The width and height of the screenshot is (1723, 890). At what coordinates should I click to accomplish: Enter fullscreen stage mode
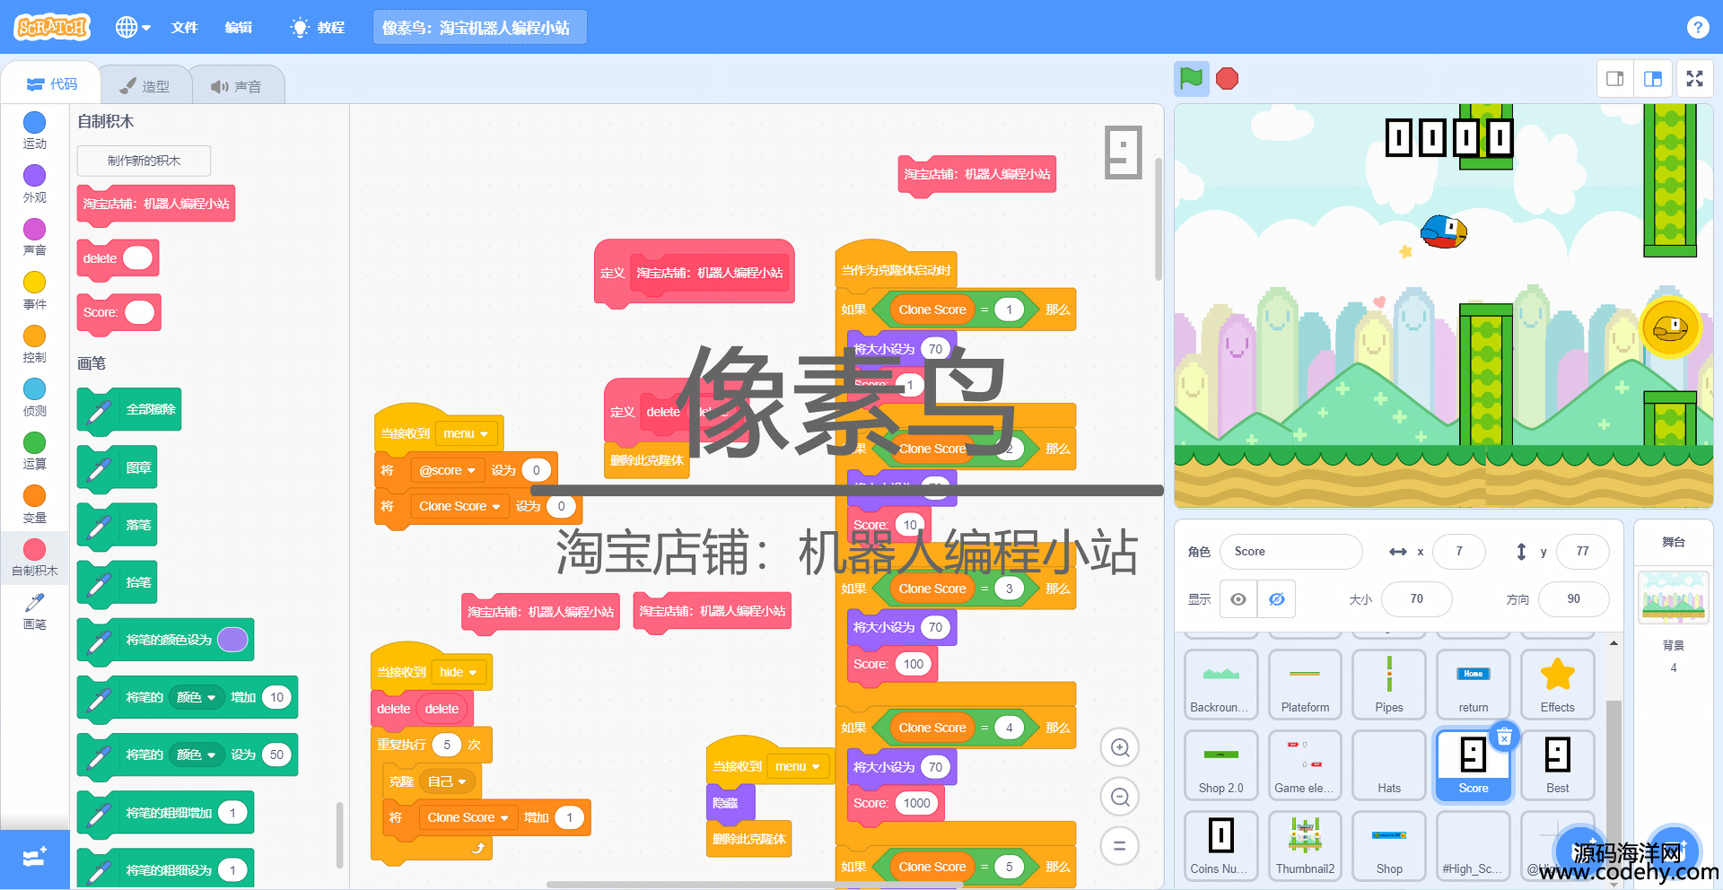pyautogui.click(x=1694, y=79)
